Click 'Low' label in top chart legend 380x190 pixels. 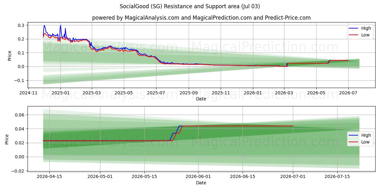[x=366, y=35]
